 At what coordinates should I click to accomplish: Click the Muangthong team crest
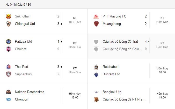click(96, 24)
